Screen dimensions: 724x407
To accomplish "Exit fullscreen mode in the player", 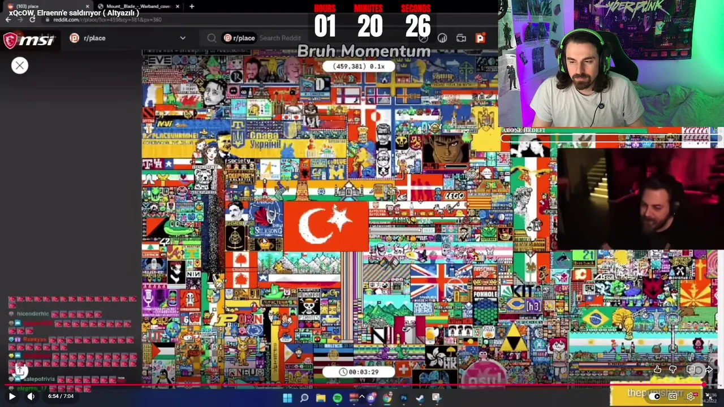I will pos(710,396).
